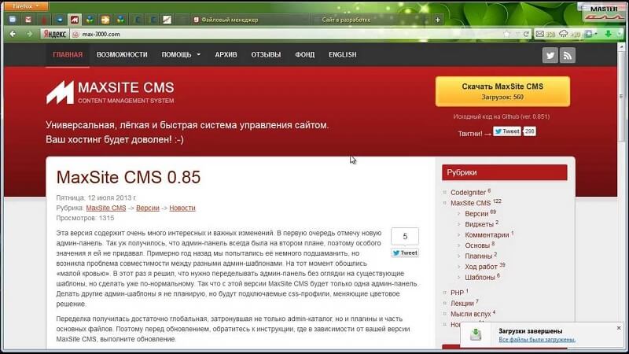Close the Загрузки завершены notification
629x354 pixels.
[619, 328]
